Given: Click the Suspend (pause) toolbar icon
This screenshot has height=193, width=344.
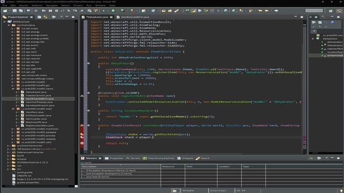Looking at the screenshot, I should click(51, 11).
